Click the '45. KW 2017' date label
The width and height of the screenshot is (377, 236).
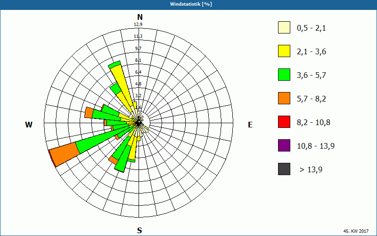pos(356,231)
